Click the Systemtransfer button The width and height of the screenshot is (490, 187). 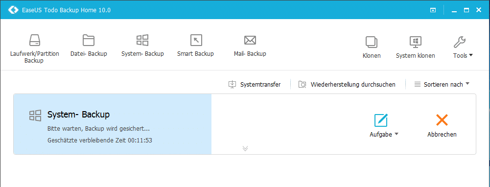coord(255,84)
